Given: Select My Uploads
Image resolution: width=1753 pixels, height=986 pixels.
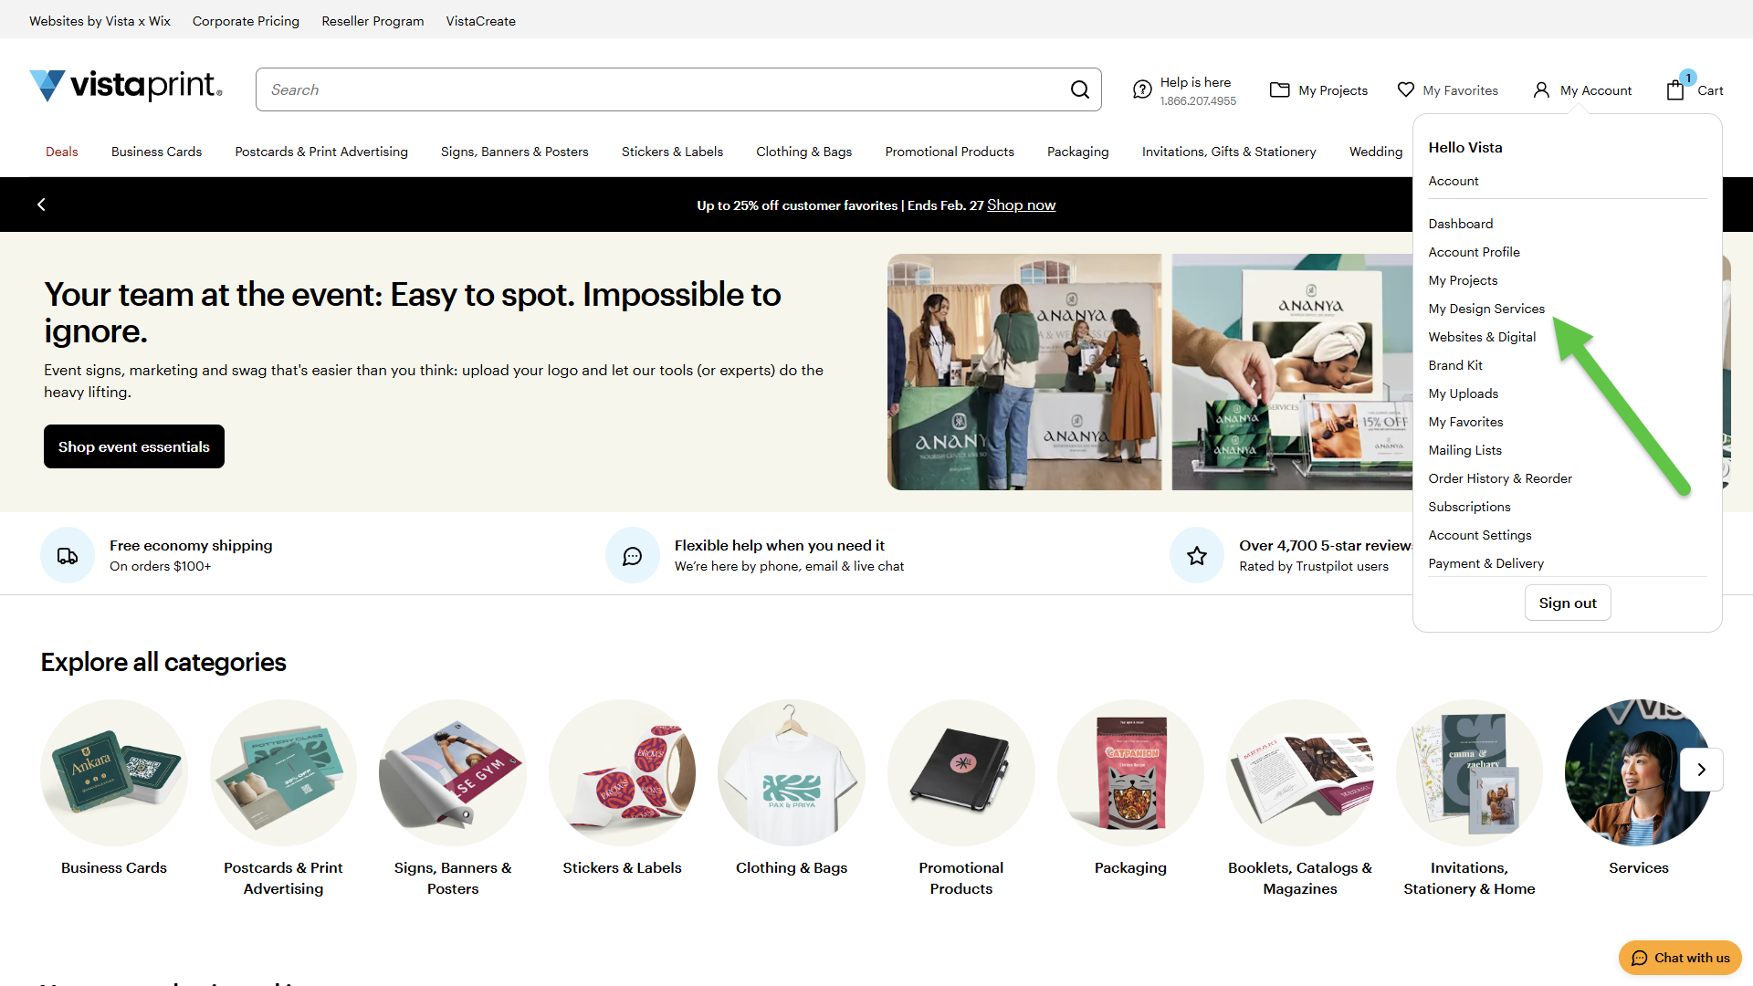Looking at the screenshot, I should (x=1464, y=393).
